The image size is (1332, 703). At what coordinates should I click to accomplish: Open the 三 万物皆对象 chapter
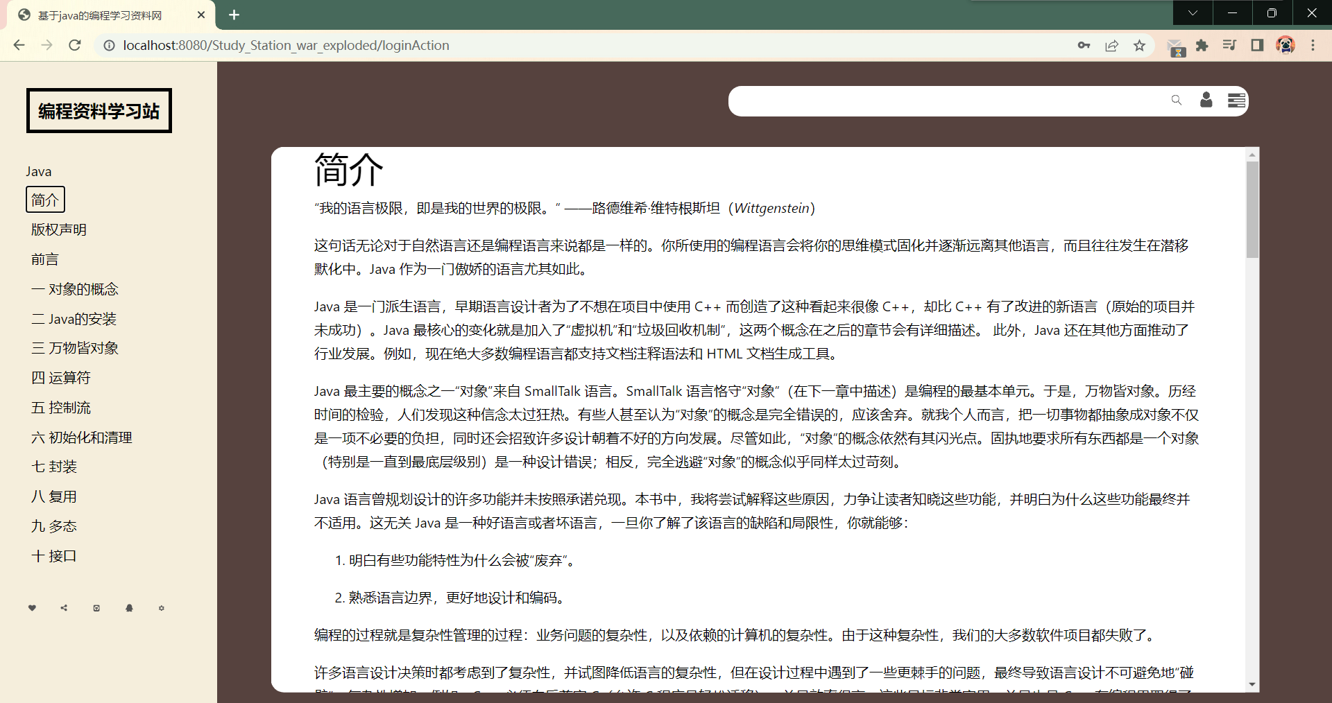click(75, 348)
